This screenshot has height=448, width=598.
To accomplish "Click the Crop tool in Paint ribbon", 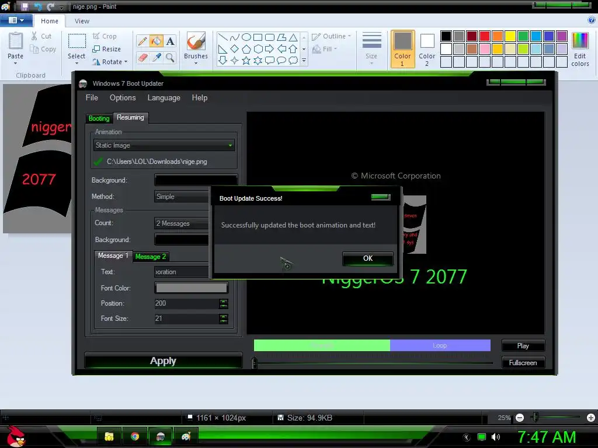I will click(105, 36).
